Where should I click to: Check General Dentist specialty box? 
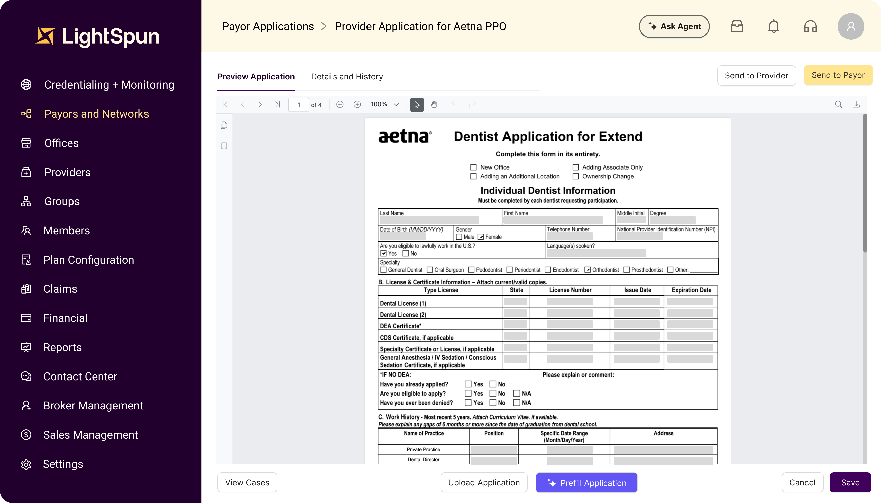pyautogui.click(x=383, y=270)
